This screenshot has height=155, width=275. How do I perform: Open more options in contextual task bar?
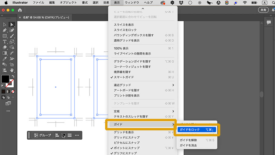click(77, 135)
